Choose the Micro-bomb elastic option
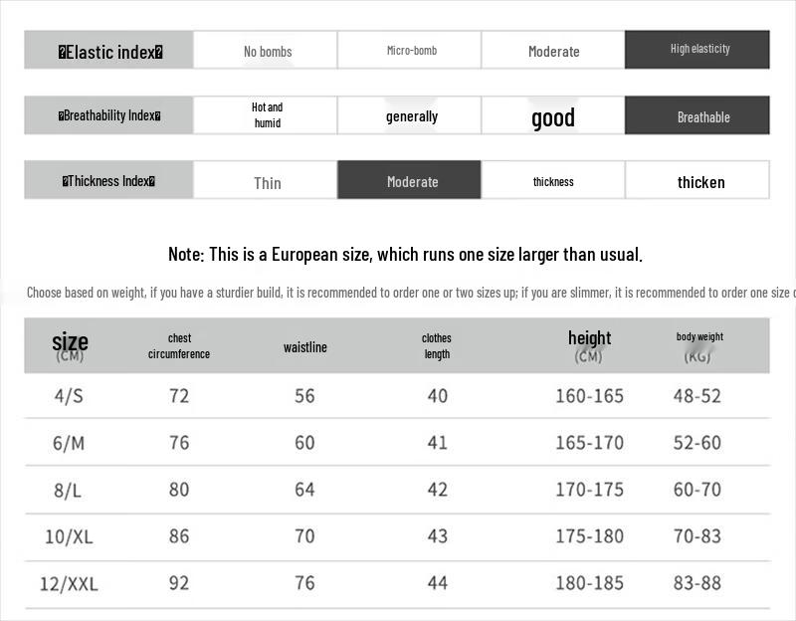 [411, 50]
